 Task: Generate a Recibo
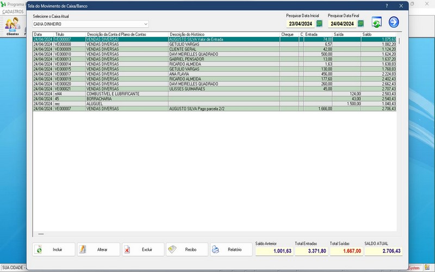187,249
